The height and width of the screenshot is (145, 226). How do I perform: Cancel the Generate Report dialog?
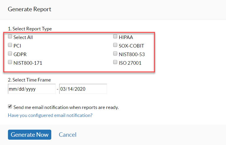(x=67, y=135)
